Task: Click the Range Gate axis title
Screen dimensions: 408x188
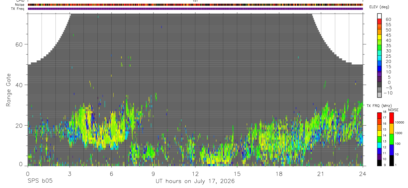Action: coord(8,90)
